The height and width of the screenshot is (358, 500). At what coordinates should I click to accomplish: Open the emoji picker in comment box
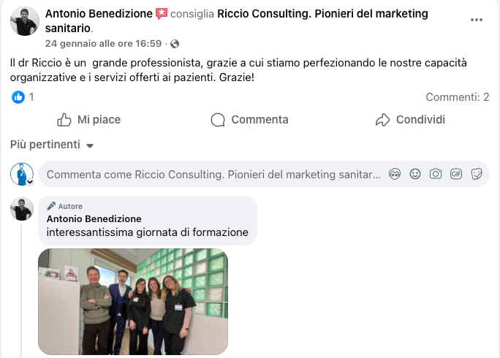pos(415,174)
